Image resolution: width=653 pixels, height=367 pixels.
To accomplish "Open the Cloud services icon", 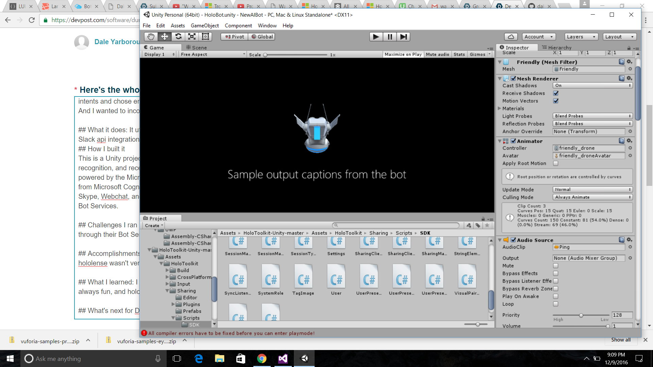I will click(511, 37).
